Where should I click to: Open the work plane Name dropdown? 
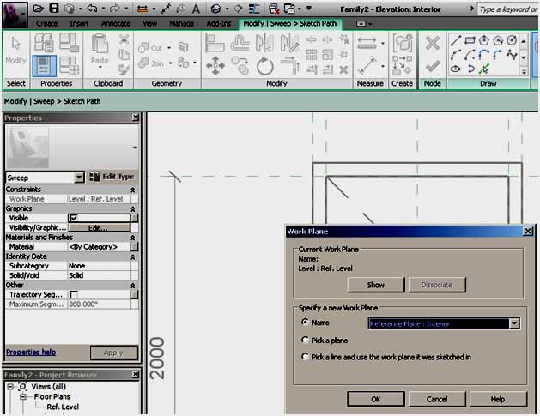coord(514,323)
